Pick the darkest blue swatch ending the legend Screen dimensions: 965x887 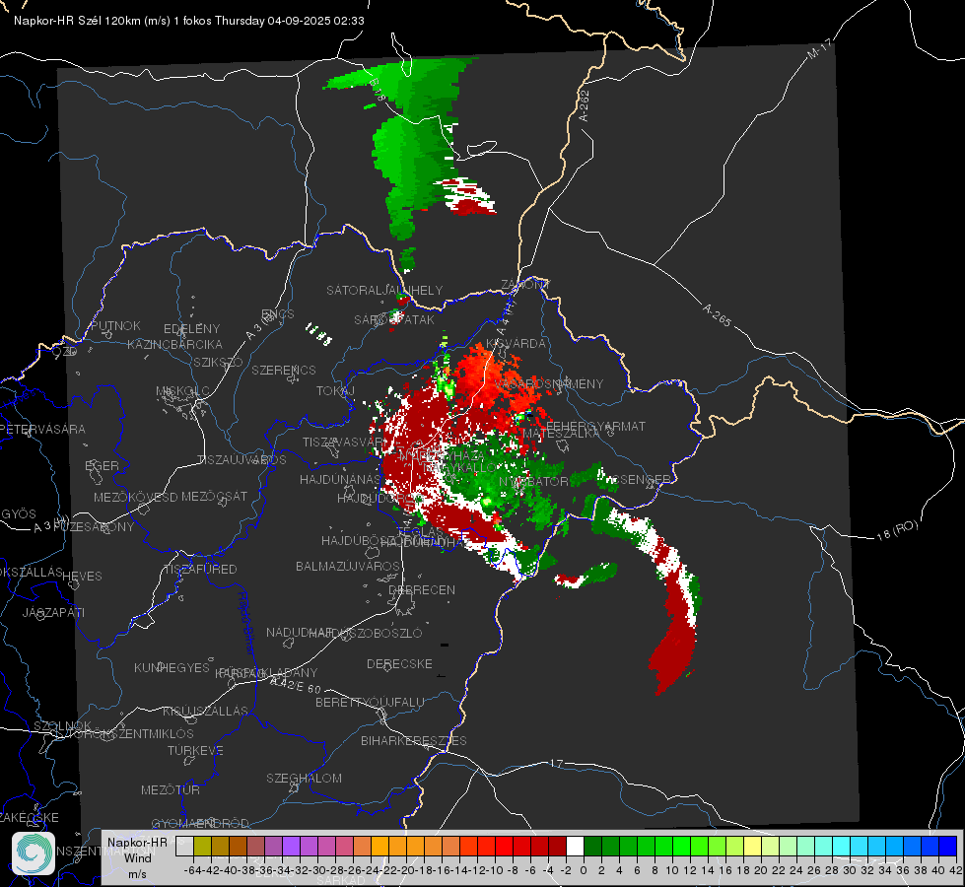[948, 847]
